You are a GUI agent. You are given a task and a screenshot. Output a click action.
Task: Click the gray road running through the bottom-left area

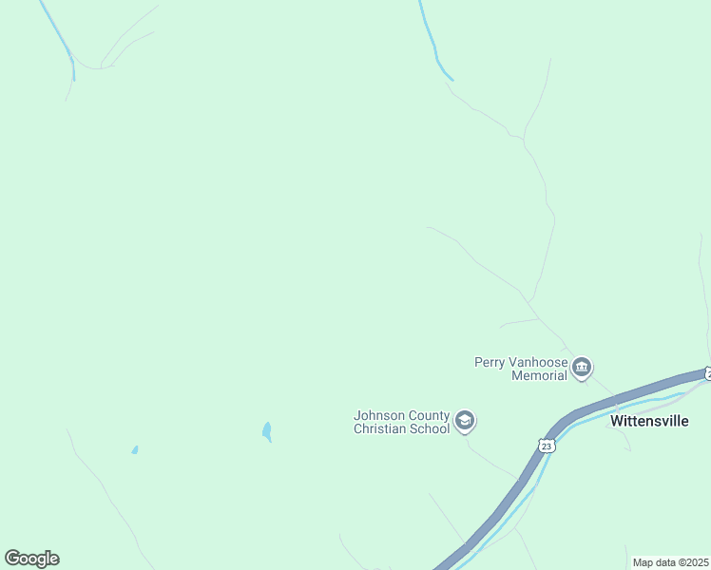[x=106, y=494]
